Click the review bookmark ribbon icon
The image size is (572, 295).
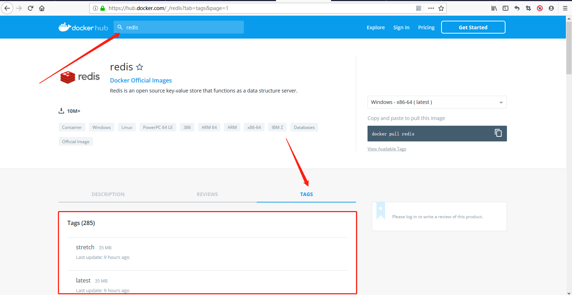click(381, 211)
